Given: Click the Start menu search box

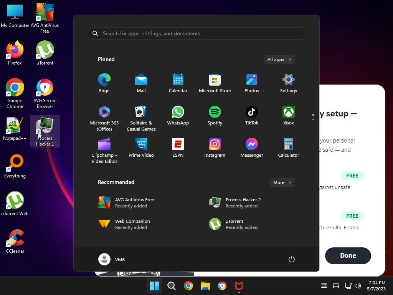Looking at the screenshot, I should [x=196, y=33].
